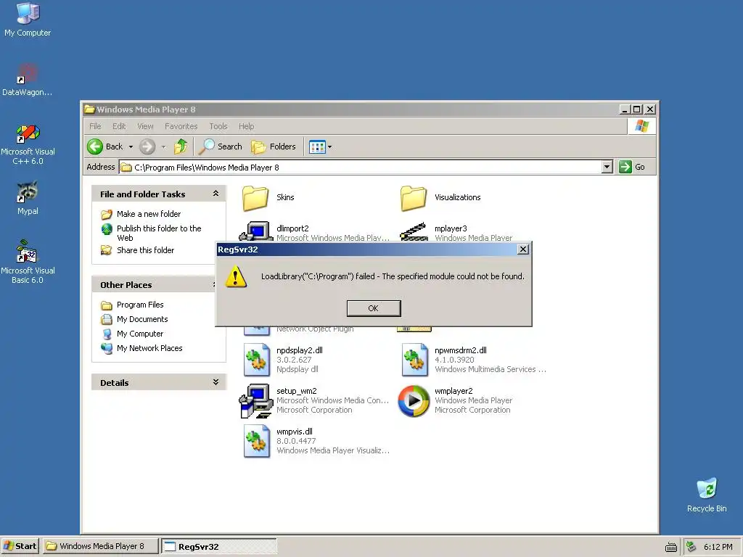Open the Forward history dropdown arrow
Viewport: 743px width, 557px height.
(163, 147)
